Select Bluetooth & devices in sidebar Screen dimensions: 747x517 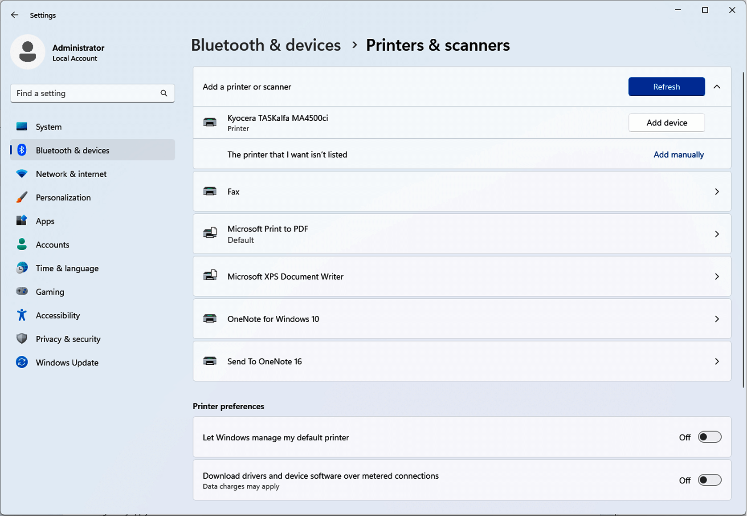pos(93,150)
